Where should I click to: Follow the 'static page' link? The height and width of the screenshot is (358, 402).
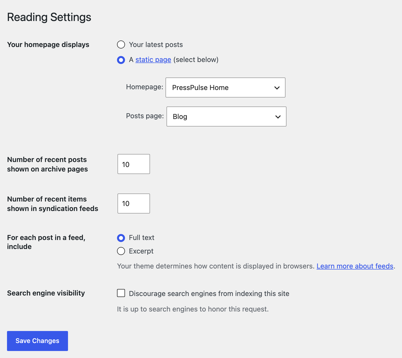(153, 60)
